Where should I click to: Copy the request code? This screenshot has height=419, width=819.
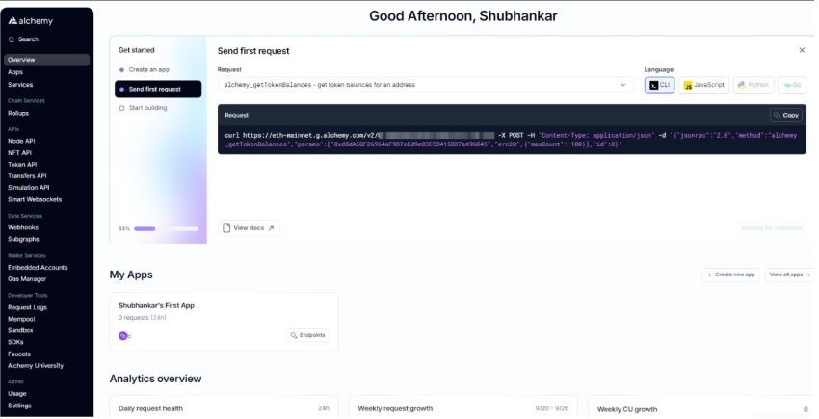click(786, 115)
